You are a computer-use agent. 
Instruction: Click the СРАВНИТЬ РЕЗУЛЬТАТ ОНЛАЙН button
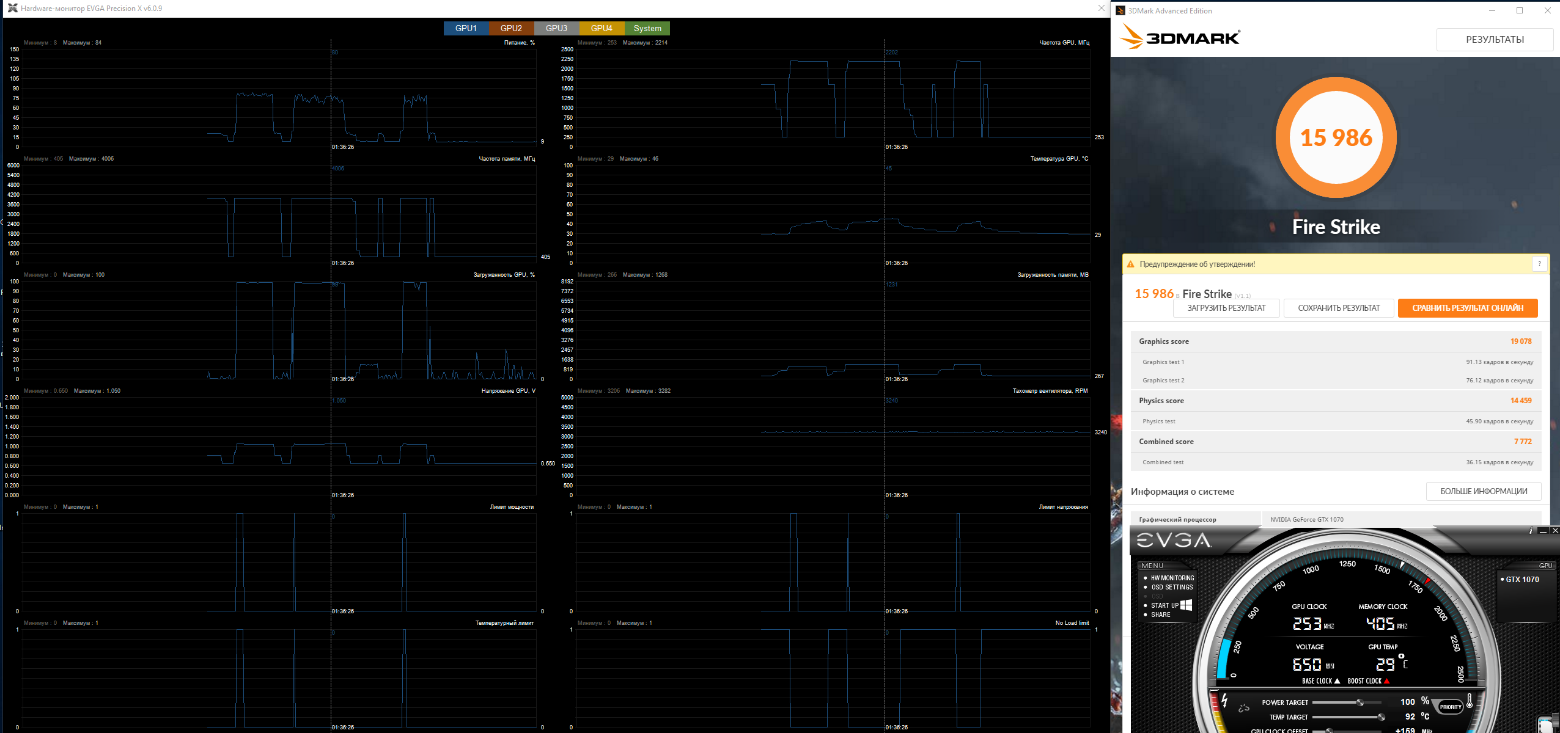(1467, 308)
